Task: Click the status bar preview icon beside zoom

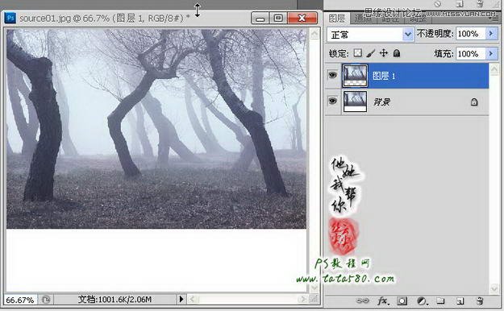Action: point(46,300)
